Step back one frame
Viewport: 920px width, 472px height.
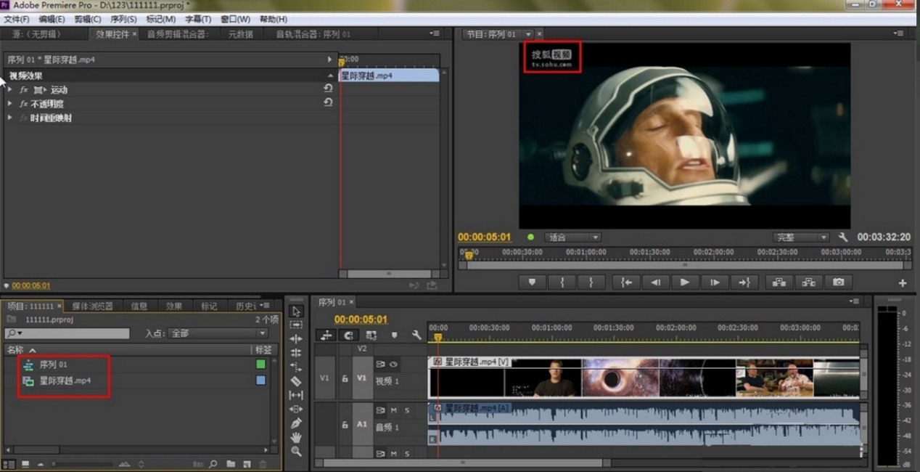[x=655, y=282]
